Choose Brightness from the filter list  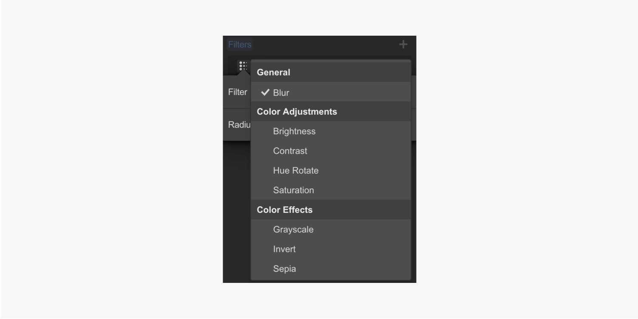[x=331, y=131]
